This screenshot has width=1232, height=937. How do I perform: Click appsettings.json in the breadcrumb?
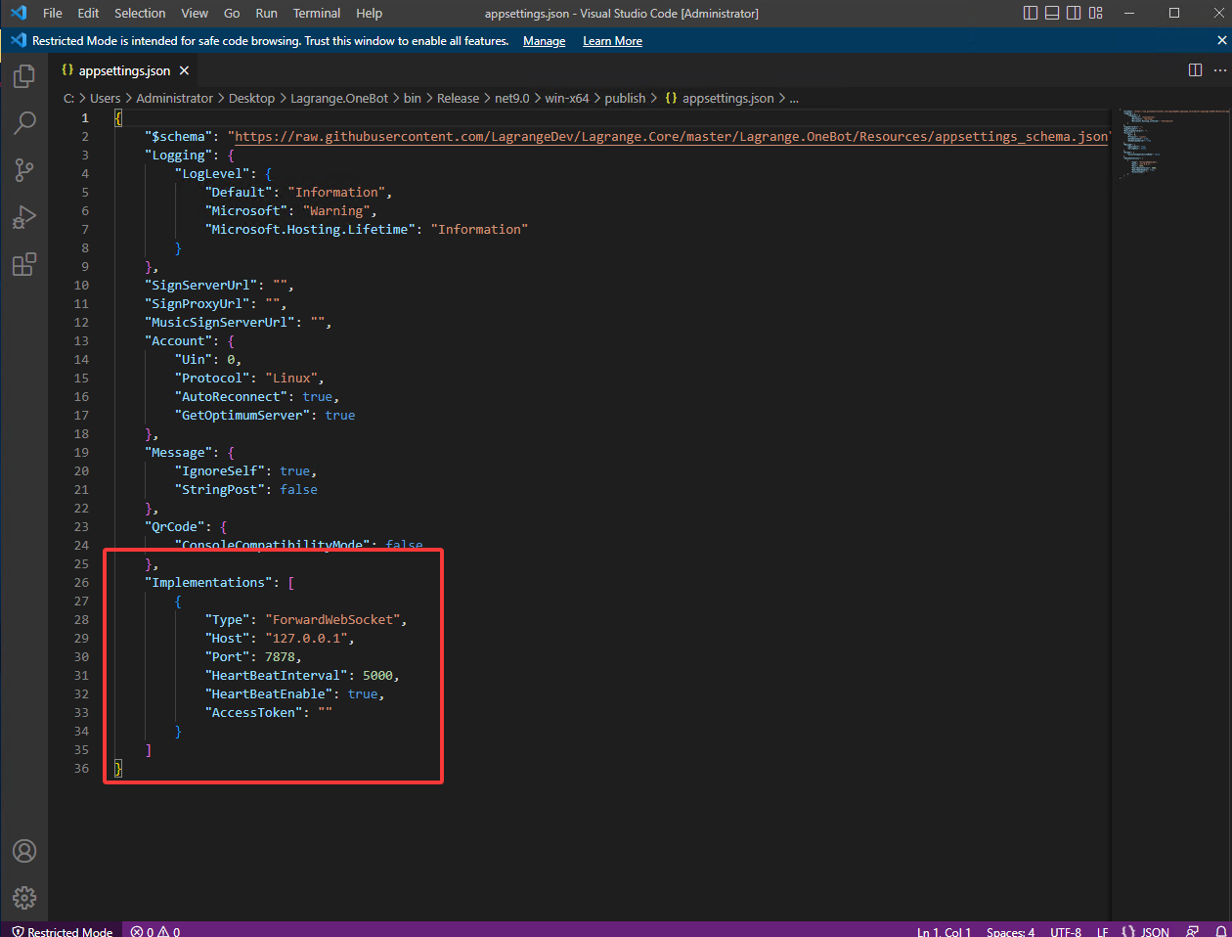click(x=727, y=98)
